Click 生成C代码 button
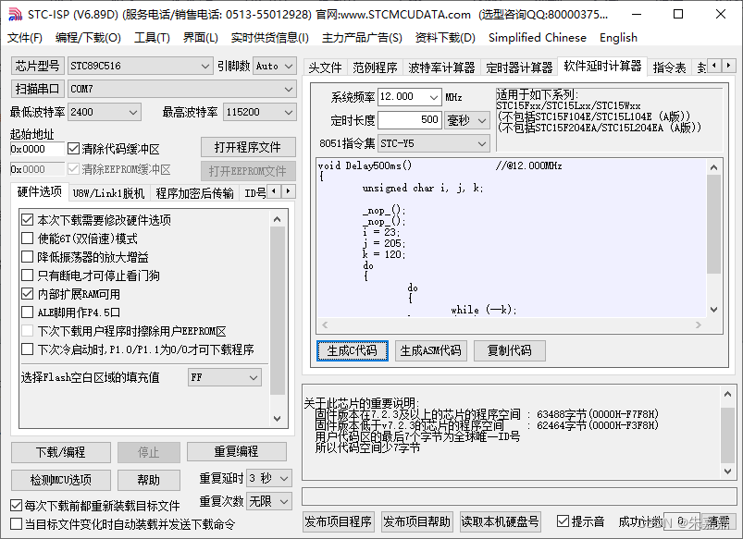 [353, 350]
